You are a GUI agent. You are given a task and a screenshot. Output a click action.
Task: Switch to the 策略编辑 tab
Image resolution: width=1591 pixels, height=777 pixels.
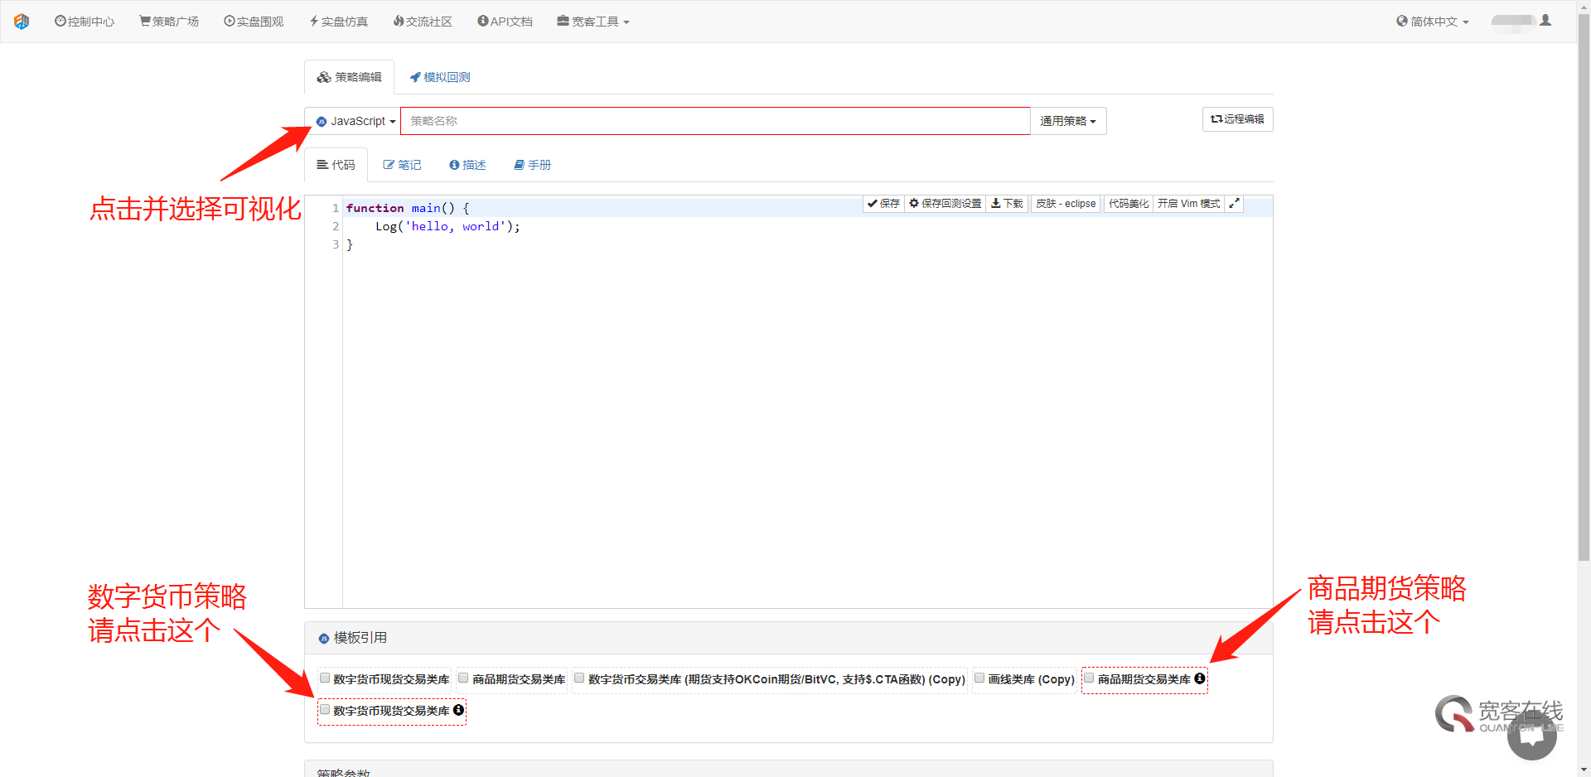point(349,77)
